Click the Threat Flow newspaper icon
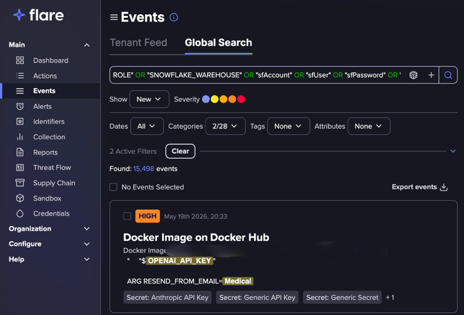Image resolution: width=464 pixels, height=315 pixels. (20, 168)
